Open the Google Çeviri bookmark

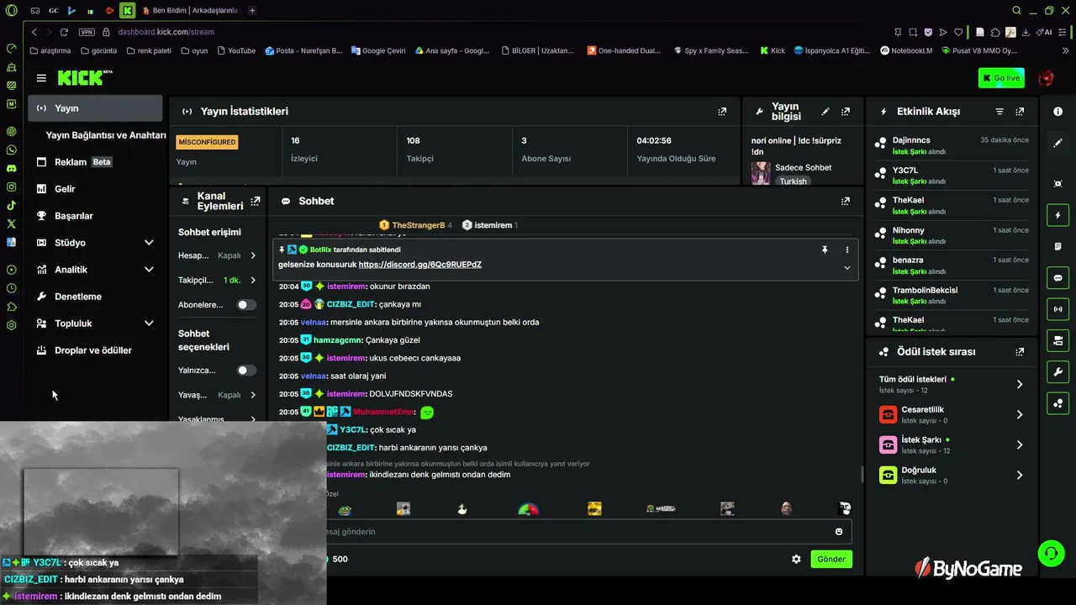378,50
